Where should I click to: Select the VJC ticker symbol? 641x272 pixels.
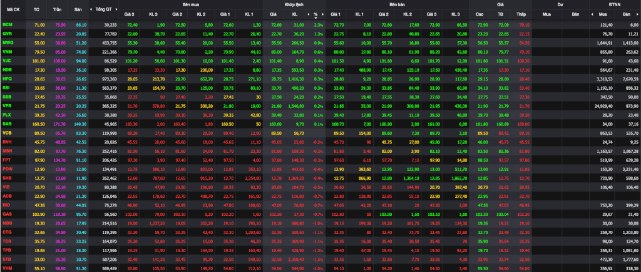click(7, 61)
